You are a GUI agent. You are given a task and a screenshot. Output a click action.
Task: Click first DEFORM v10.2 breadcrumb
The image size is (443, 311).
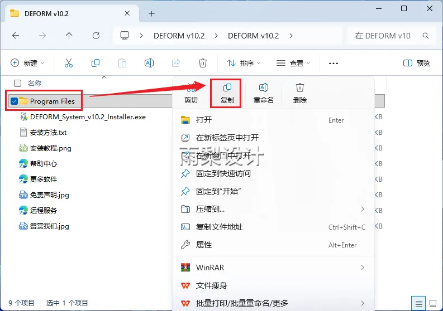179,36
